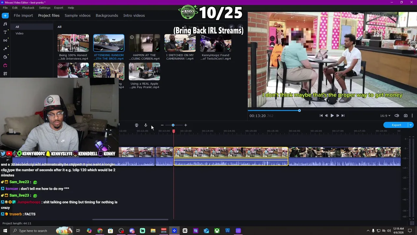This screenshot has width=417, height=235.
Task: Select ATTENDING RANDOM WITH THE BROS.mp4 thumbnail
Action: click(x=109, y=43)
